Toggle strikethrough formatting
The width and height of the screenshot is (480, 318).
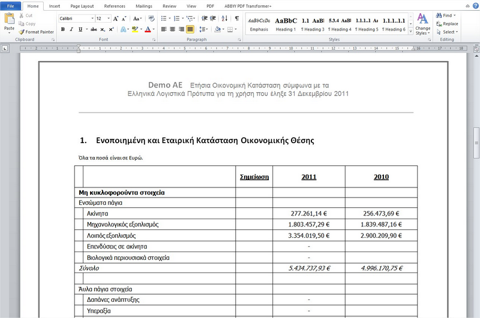(x=94, y=29)
